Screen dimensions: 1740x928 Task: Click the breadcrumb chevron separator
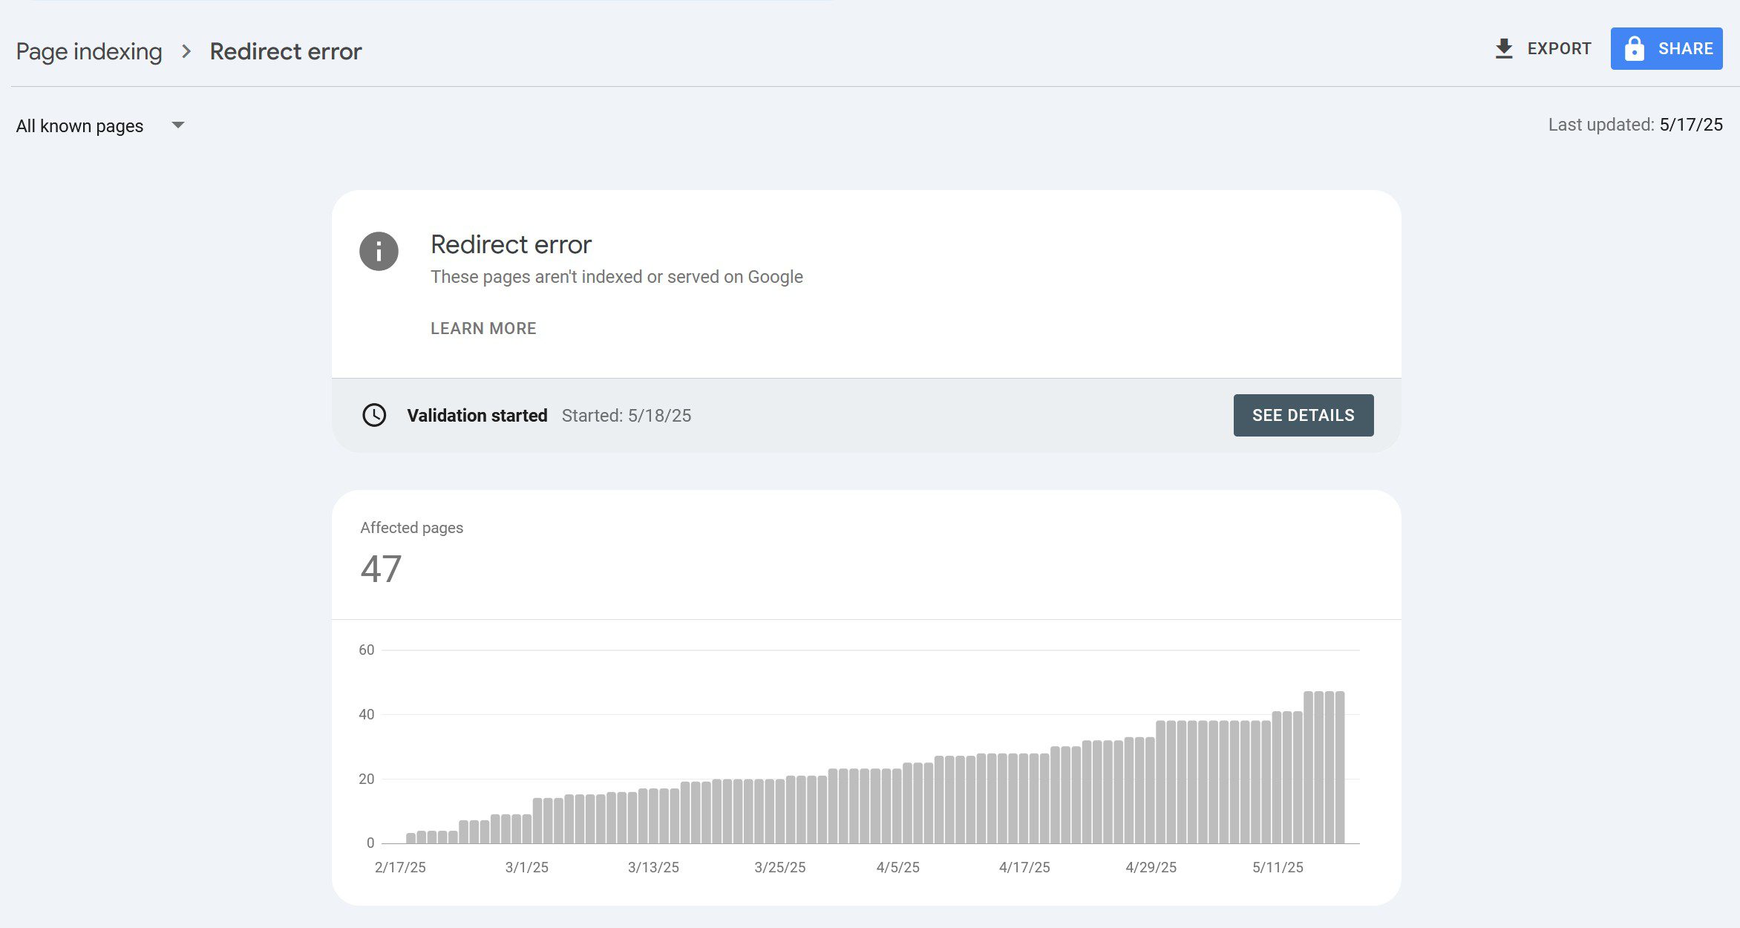click(186, 51)
